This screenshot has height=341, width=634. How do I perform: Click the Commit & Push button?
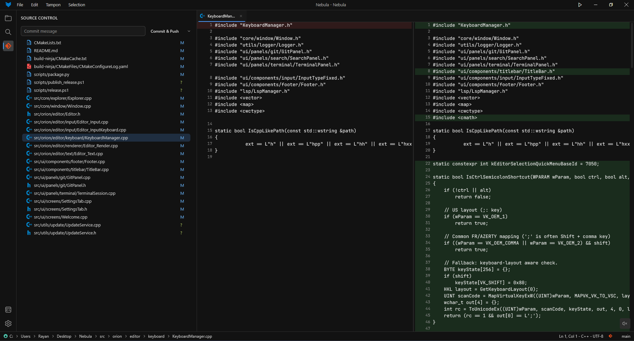[x=164, y=31]
